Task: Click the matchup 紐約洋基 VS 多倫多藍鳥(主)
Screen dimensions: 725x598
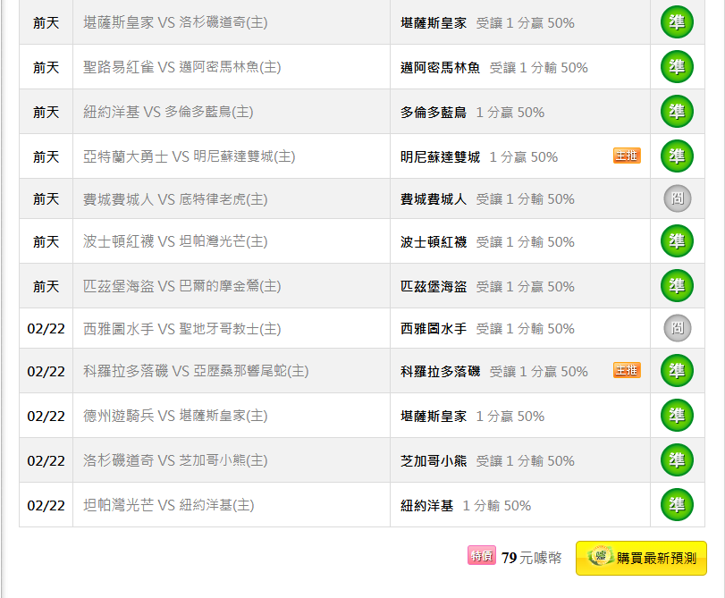Action: (168, 112)
